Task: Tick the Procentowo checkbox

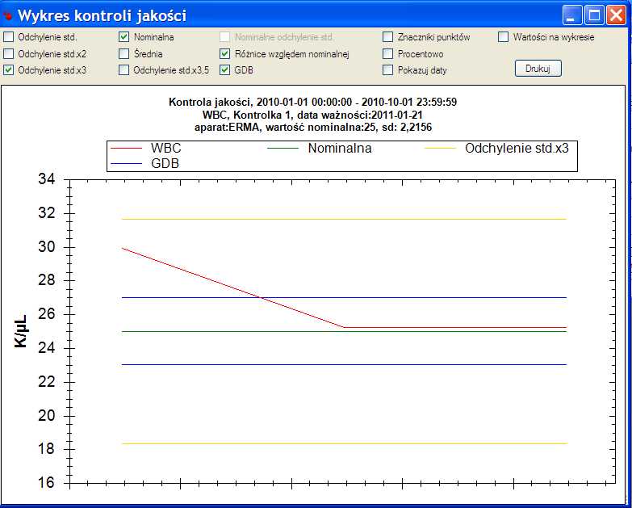Action: pyautogui.click(x=387, y=53)
